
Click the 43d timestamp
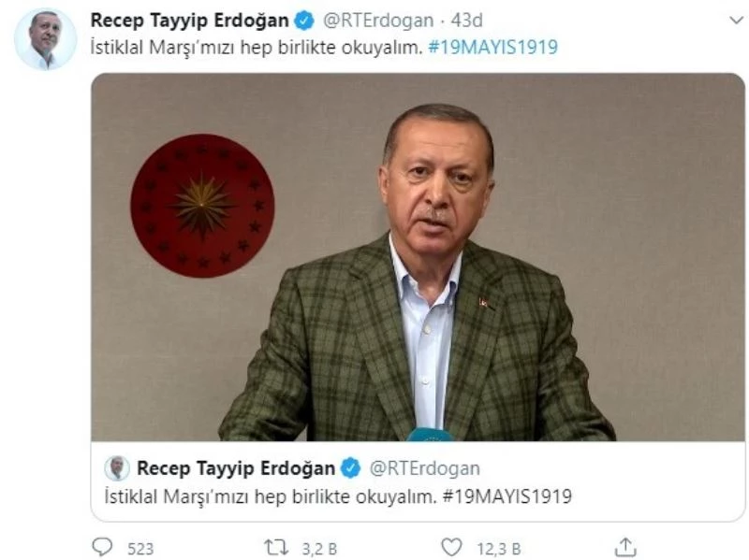pos(466,21)
